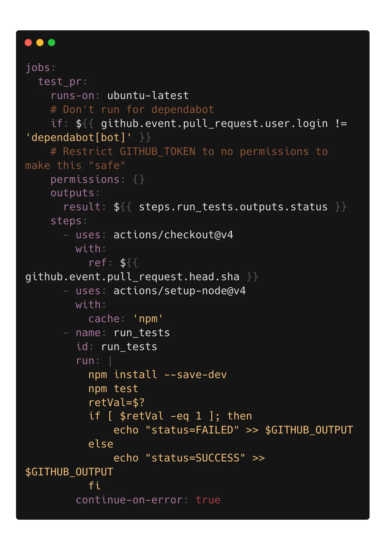Click 'steps.run_tests.outputs.status' expression
This screenshot has height=550, width=385.
click(233, 207)
